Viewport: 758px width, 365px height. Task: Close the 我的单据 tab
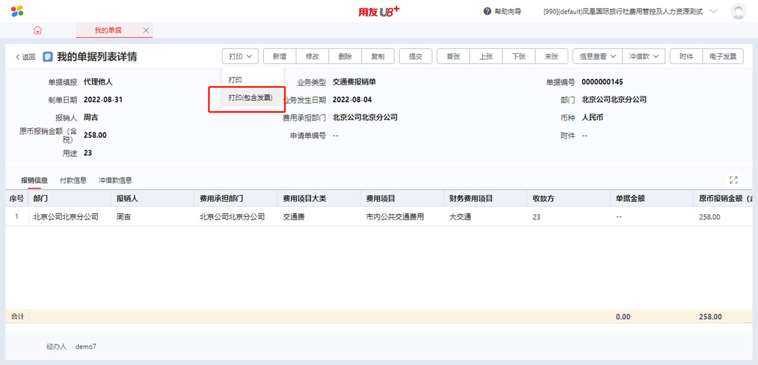pyautogui.click(x=146, y=30)
